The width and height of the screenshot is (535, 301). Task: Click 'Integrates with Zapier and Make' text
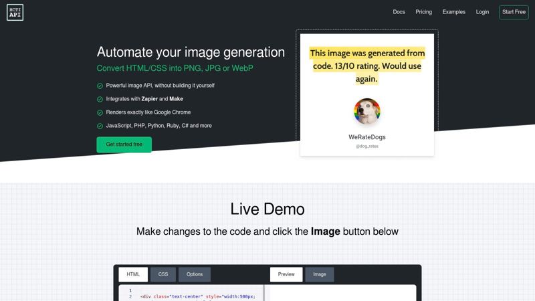click(144, 99)
